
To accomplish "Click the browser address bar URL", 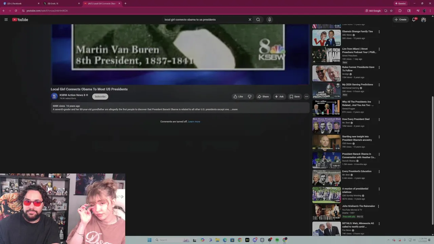I will point(47,11).
